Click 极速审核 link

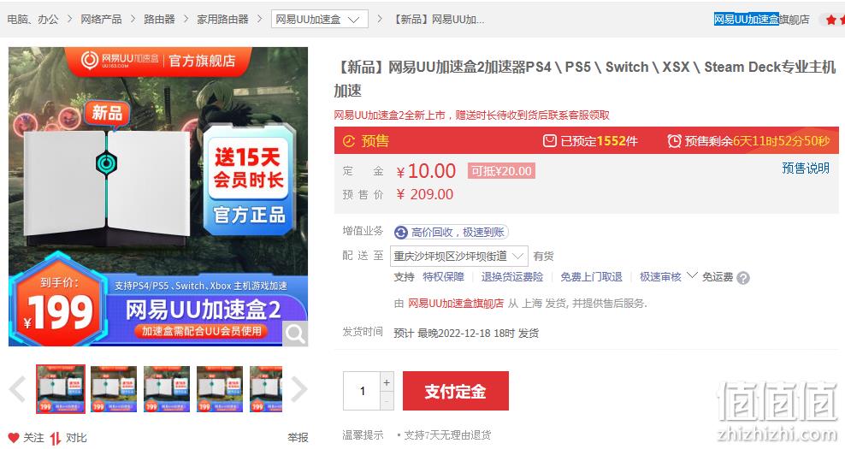660,277
